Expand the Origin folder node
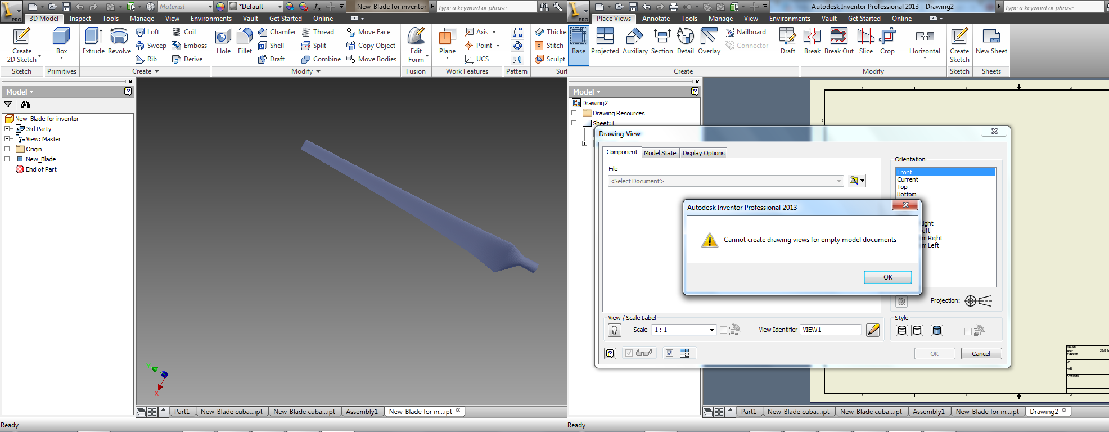Viewport: 1109px width, 432px height. pyautogui.click(x=7, y=149)
